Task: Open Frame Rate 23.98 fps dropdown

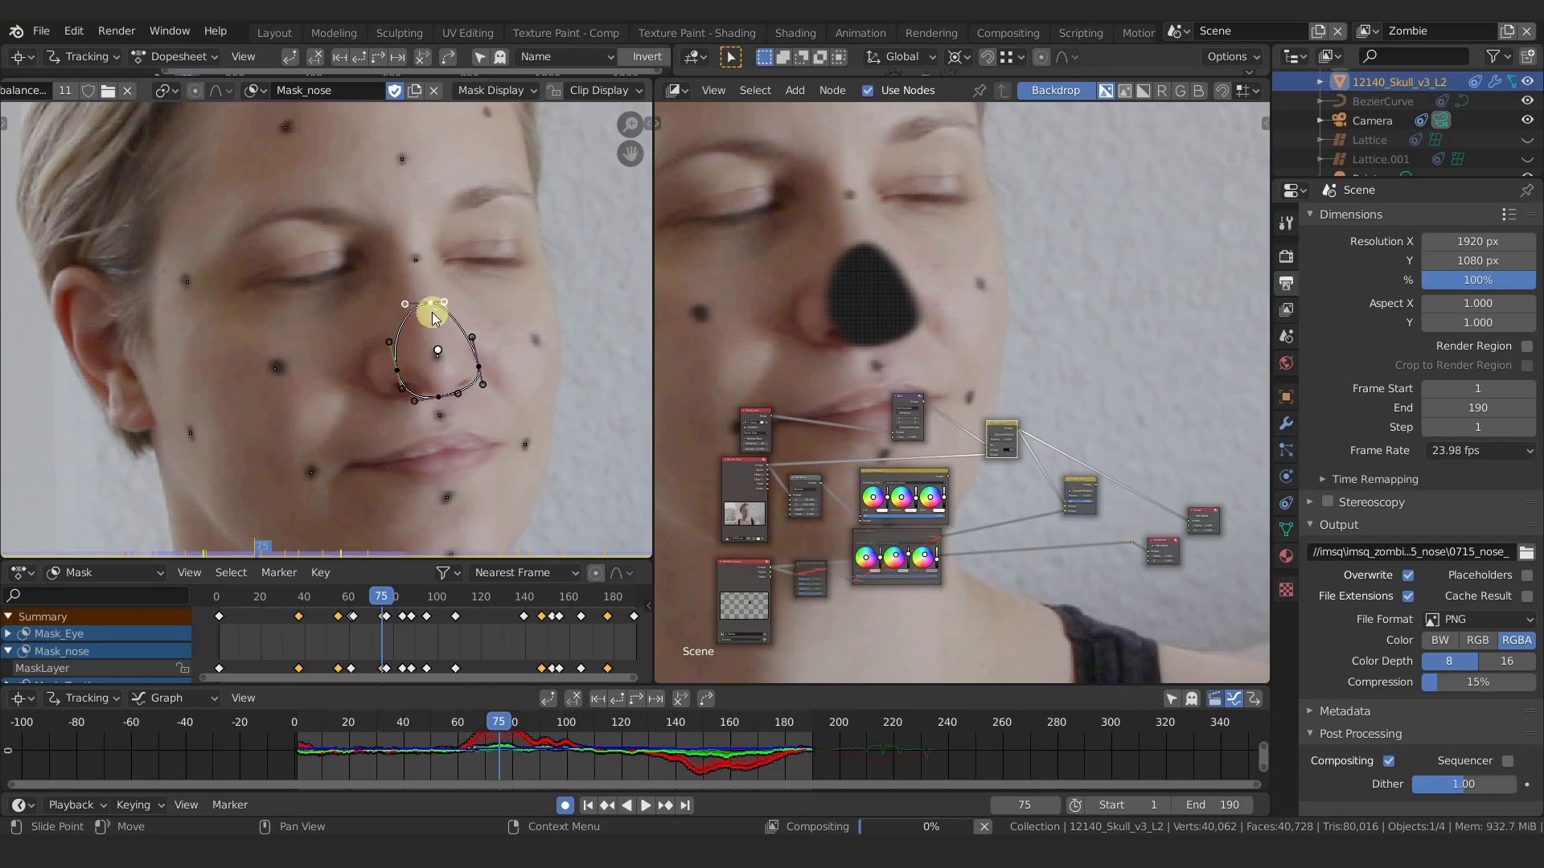Action: (1480, 451)
